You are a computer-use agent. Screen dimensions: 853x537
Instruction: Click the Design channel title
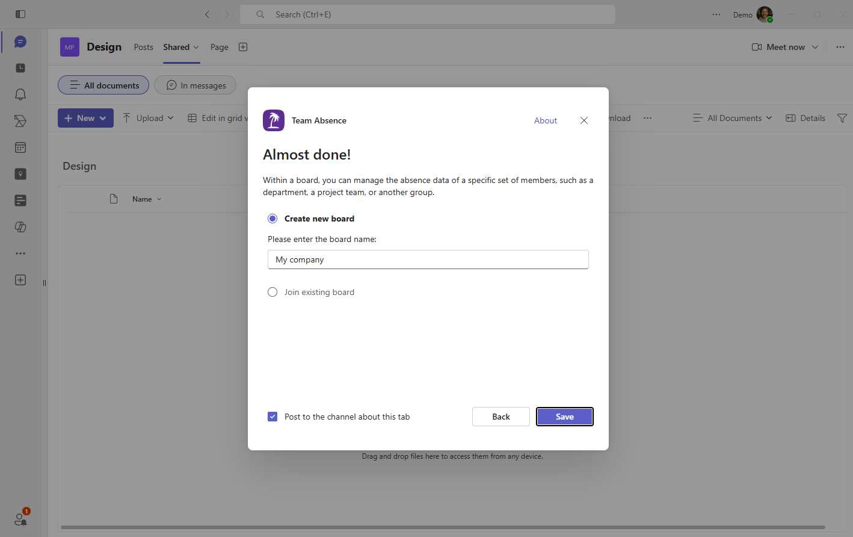tap(104, 47)
